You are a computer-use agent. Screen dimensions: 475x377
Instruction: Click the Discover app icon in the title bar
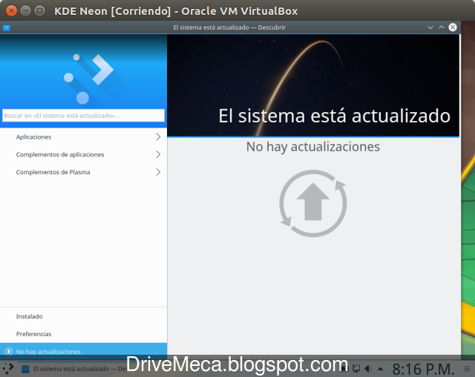coord(7,28)
